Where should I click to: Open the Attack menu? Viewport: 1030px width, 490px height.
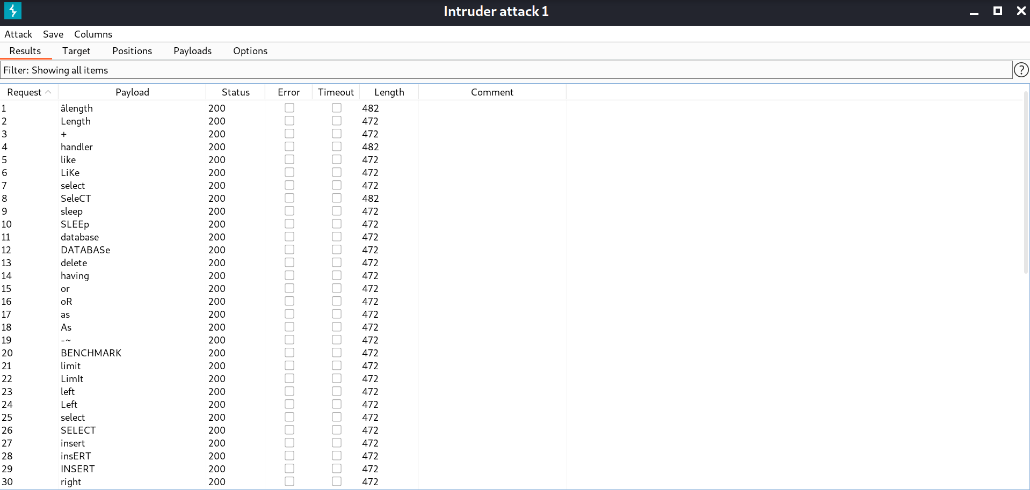[x=18, y=34]
